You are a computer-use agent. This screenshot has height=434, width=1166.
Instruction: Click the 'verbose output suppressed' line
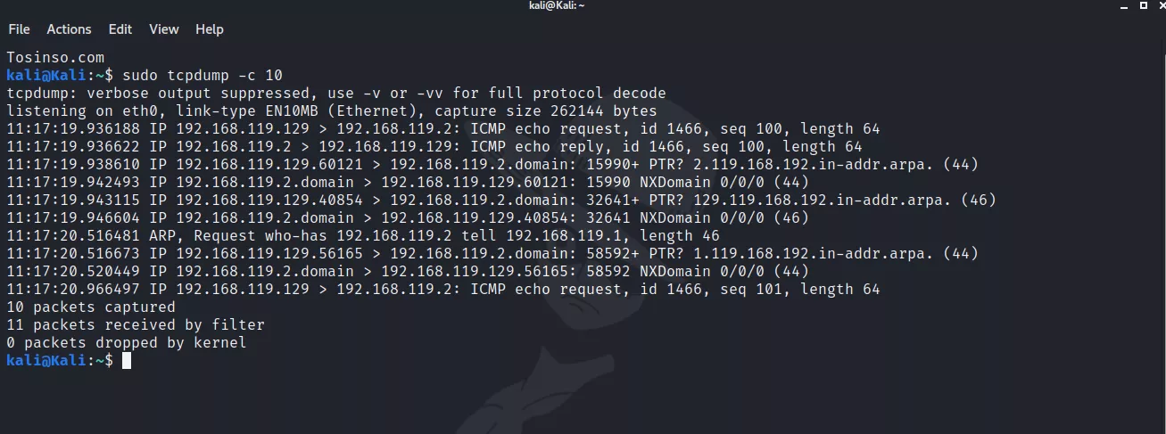[335, 93]
